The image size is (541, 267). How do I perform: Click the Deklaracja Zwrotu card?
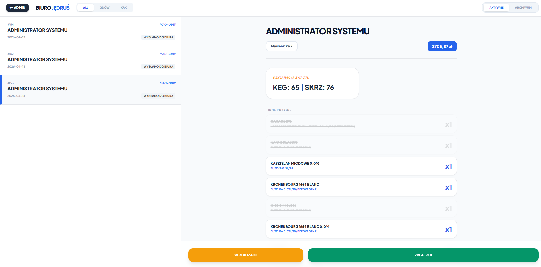coord(312,83)
